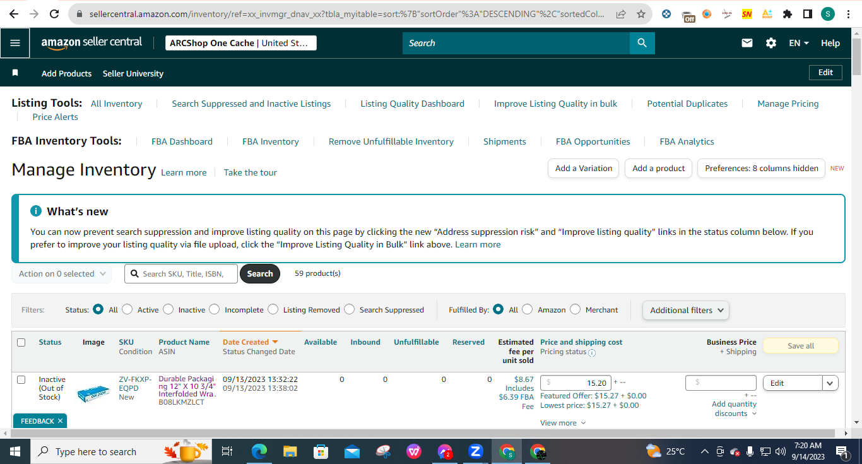862x464 pixels.
Task: Check the select-all checkbox in table header
Action: coord(21,342)
